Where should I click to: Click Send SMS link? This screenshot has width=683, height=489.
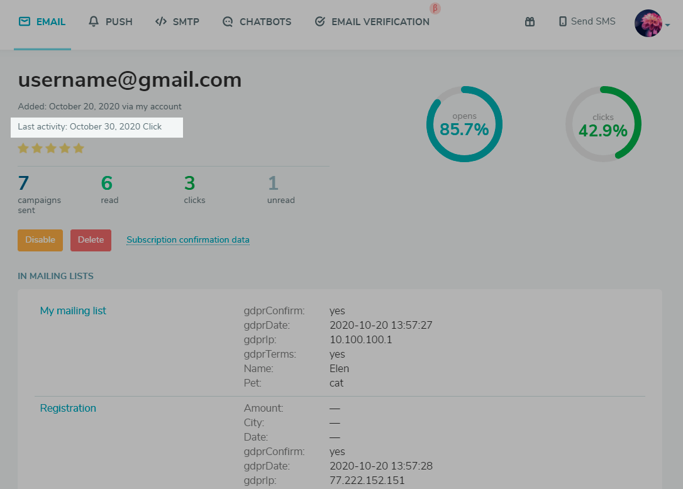coord(593,21)
